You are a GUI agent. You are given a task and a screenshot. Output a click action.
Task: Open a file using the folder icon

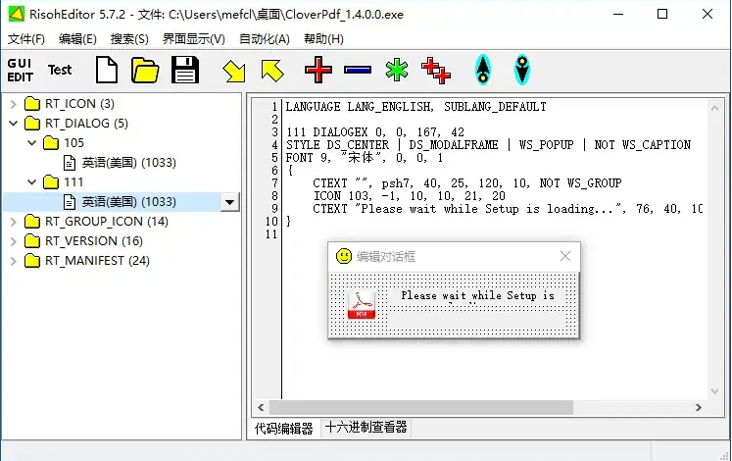click(x=145, y=70)
